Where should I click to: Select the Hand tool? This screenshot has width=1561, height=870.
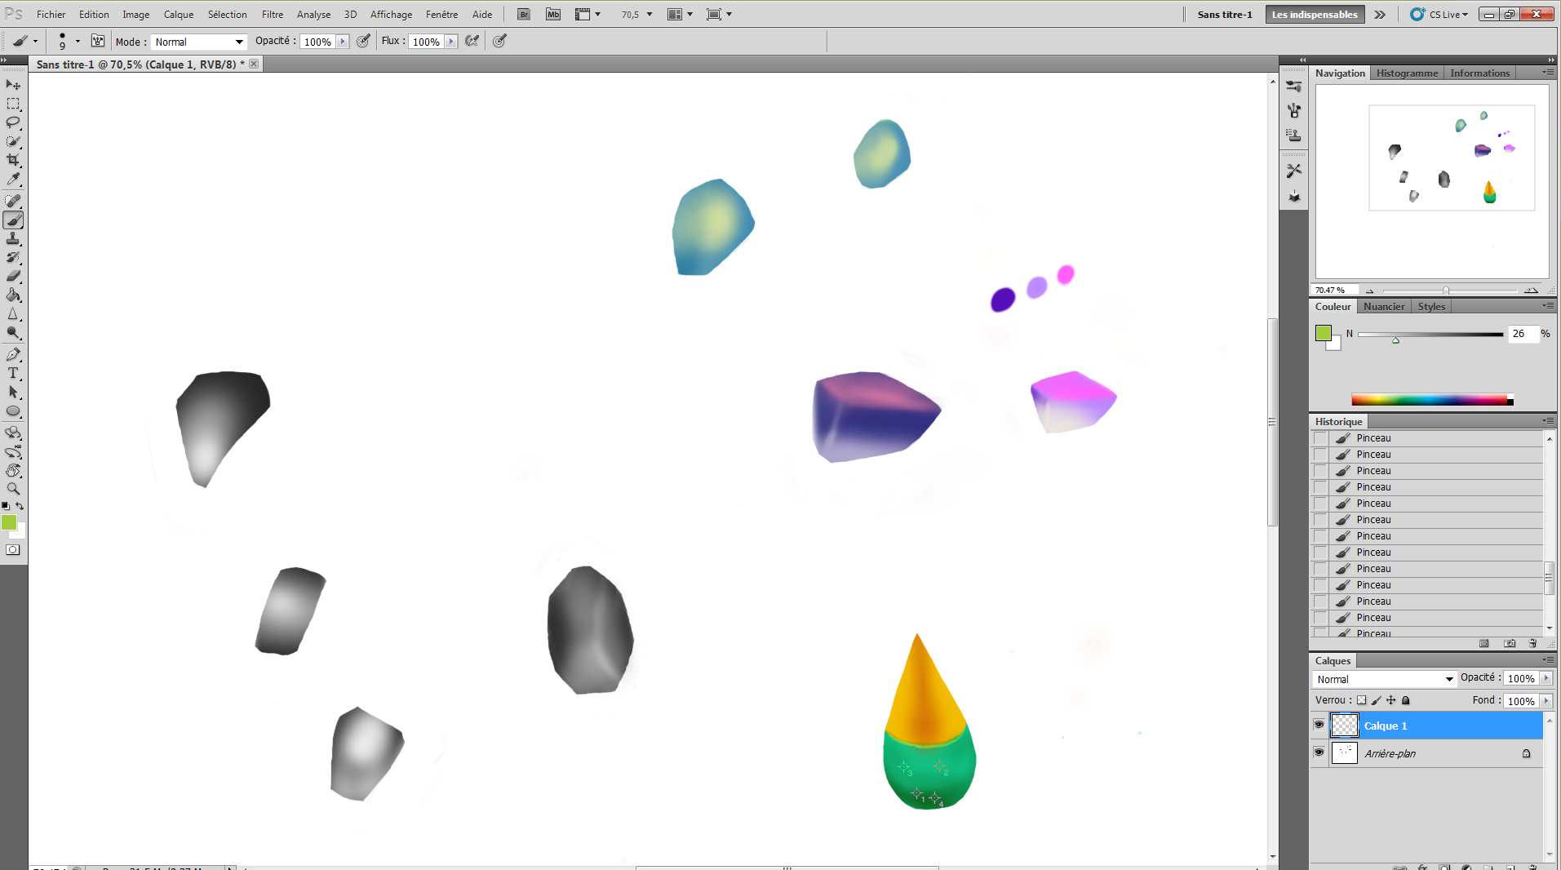[x=13, y=469]
